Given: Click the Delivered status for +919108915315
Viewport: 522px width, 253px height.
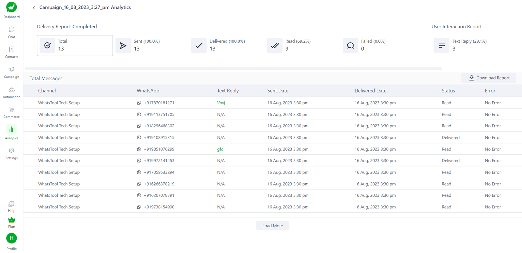Looking at the screenshot, I should point(451,138).
